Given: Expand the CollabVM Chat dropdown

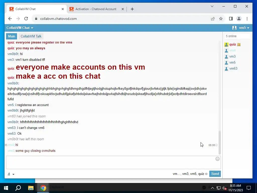Looking at the screenshot, I should click(x=20, y=28).
